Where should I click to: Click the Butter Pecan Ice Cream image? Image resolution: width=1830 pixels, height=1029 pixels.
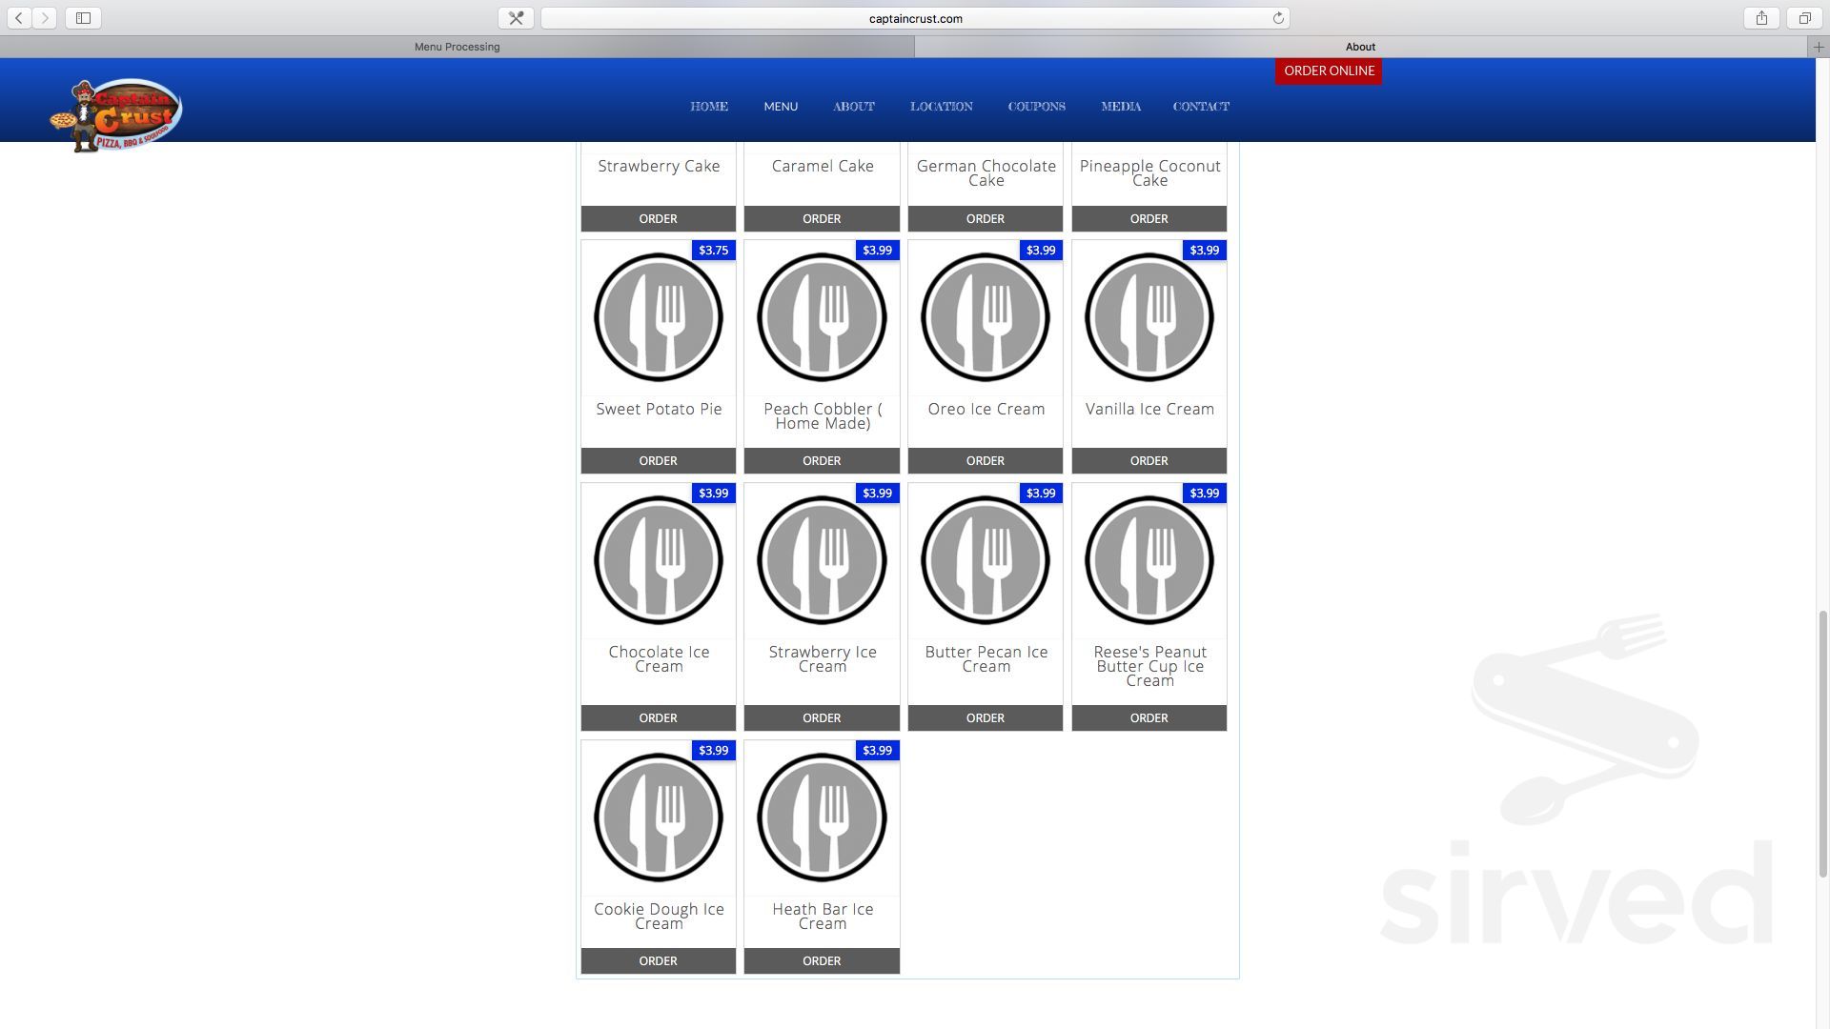click(986, 560)
